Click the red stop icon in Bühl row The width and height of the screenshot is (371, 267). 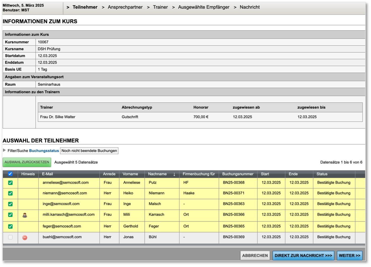pyautogui.click(x=25, y=238)
